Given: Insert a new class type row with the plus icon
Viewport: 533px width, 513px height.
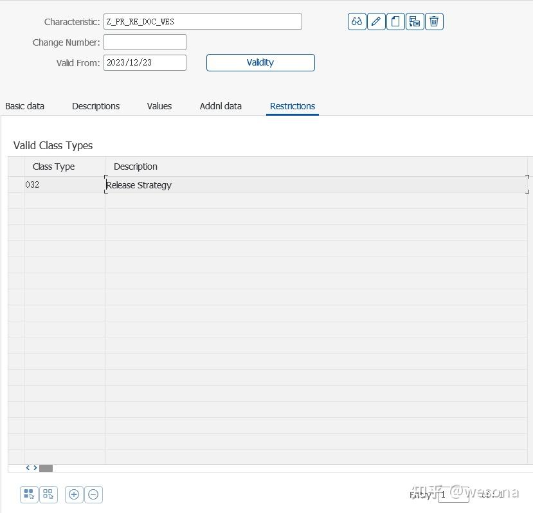Looking at the screenshot, I should (74, 494).
